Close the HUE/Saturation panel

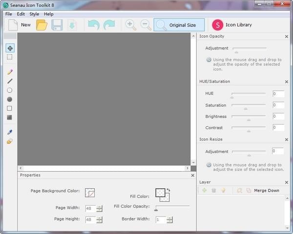287,82
